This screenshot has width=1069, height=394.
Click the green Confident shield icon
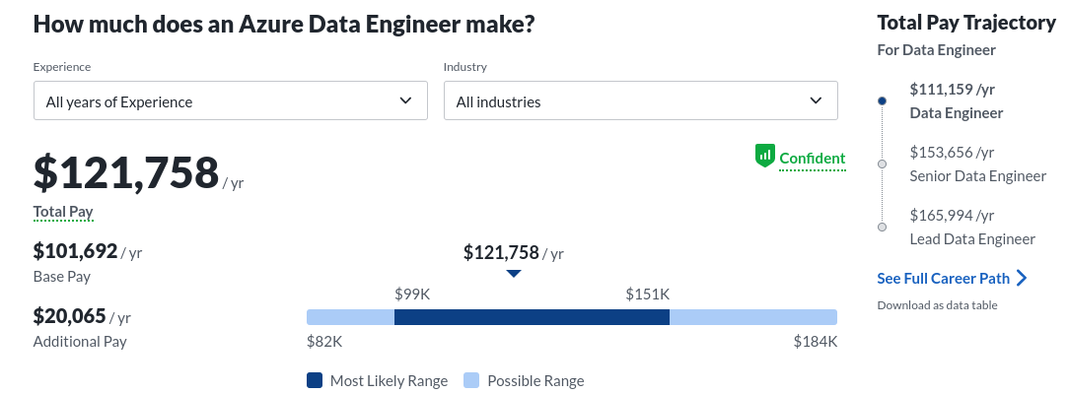pos(765,157)
